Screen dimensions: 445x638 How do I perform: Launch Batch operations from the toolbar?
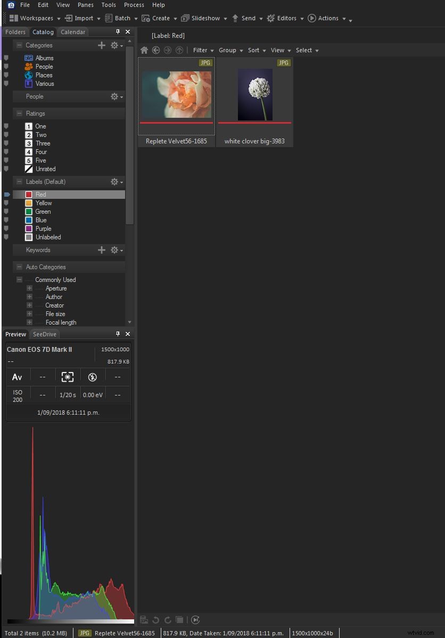tap(120, 18)
